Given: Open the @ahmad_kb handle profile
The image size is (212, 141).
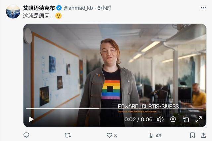Looking at the screenshot, I should (78, 8).
